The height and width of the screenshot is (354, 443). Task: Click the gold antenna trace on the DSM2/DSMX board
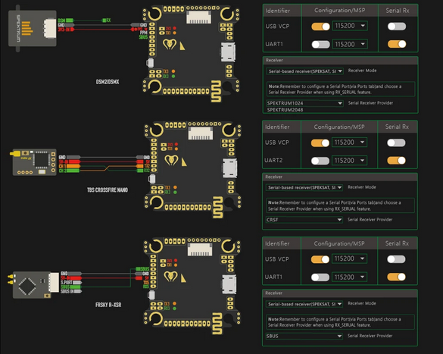[x=217, y=91]
